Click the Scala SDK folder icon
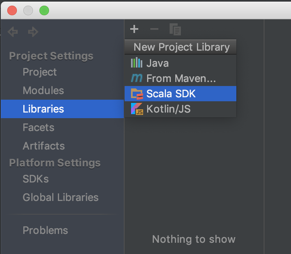 click(137, 94)
